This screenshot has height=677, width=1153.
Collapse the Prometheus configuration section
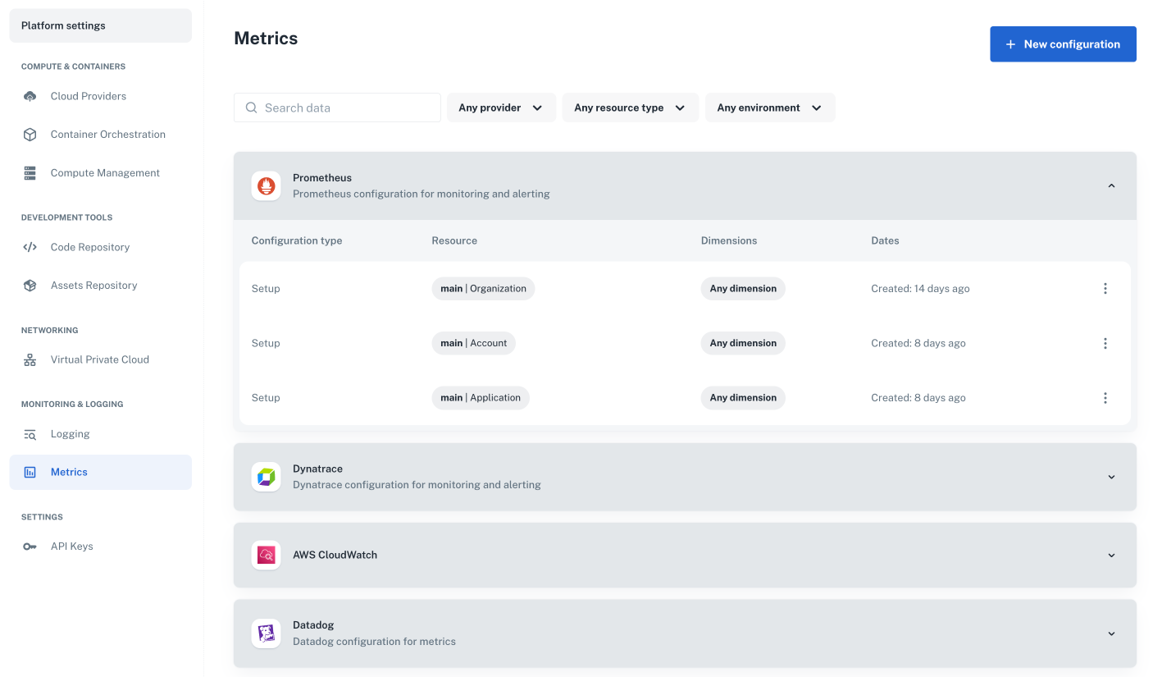pyautogui.click(x=1111, y=185)
